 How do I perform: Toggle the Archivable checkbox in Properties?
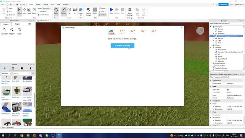(228, 90)
